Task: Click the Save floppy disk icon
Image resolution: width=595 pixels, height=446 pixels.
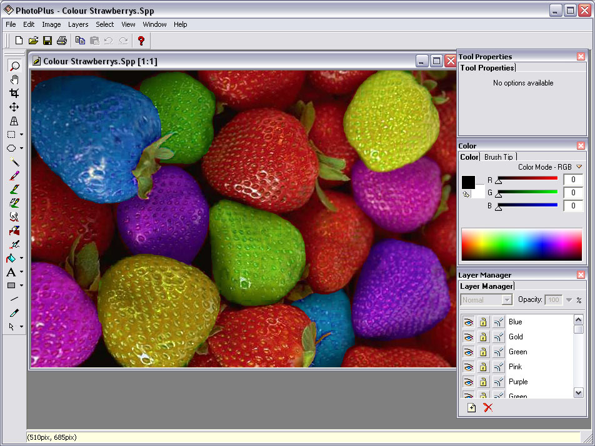Action: [x=47, y=41]
